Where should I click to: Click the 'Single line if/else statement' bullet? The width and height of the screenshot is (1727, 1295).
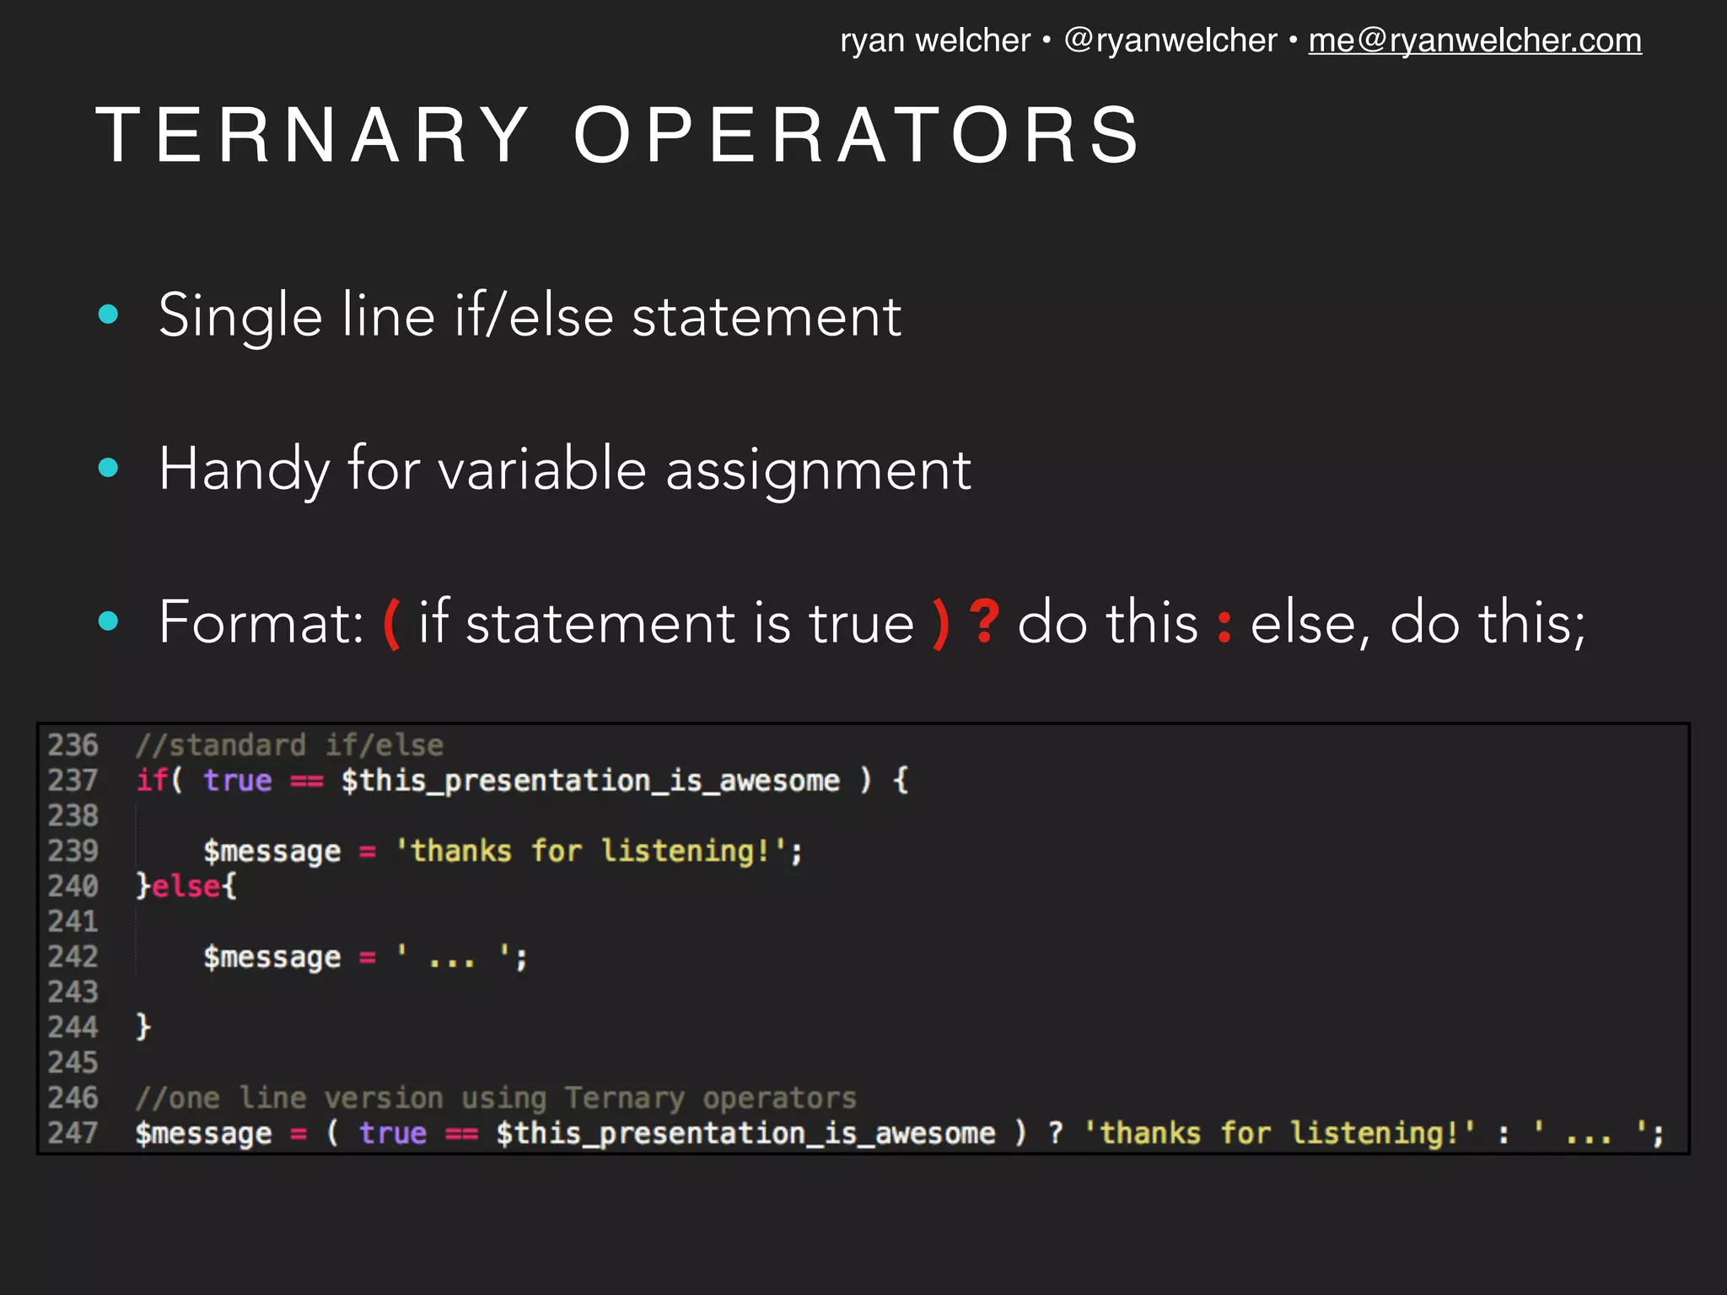(530, 316)
